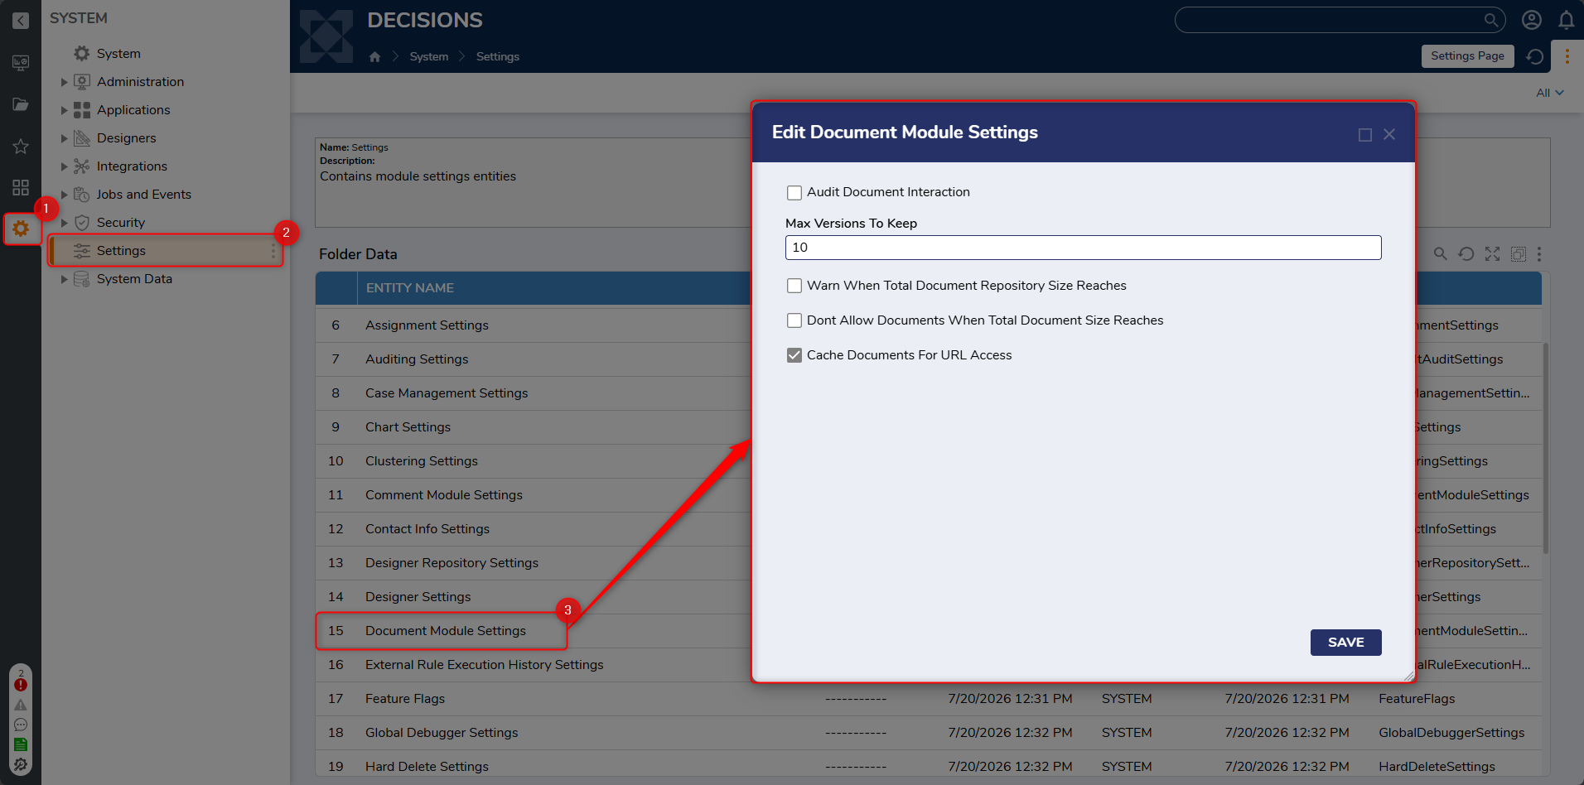Viewport: 1584px width, 785px height.
Task: Expand the Integrations tree node
Action: tap(64, 166)
